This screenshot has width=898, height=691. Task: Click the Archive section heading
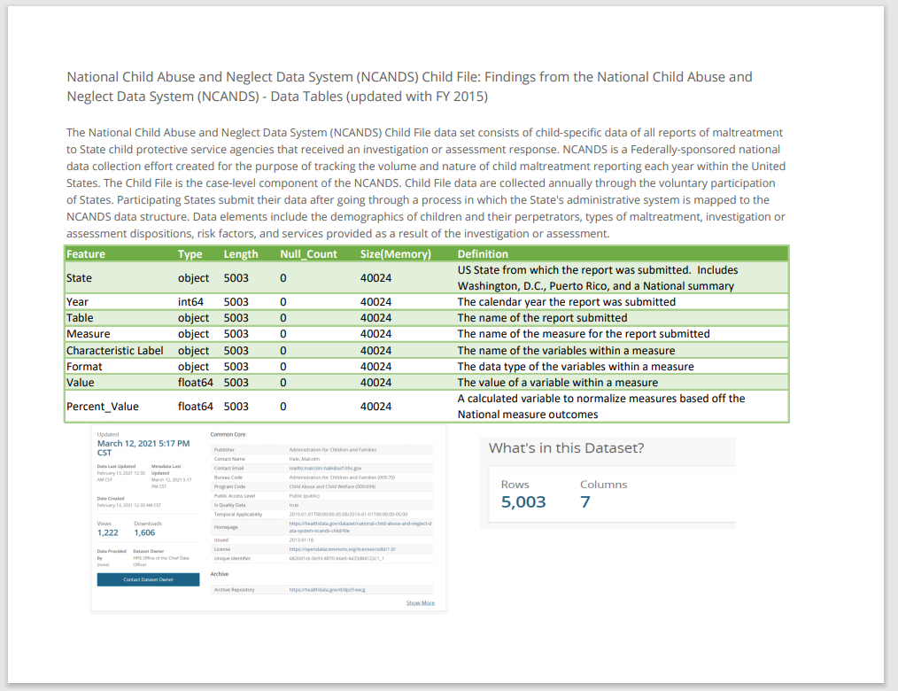[220, 573]
